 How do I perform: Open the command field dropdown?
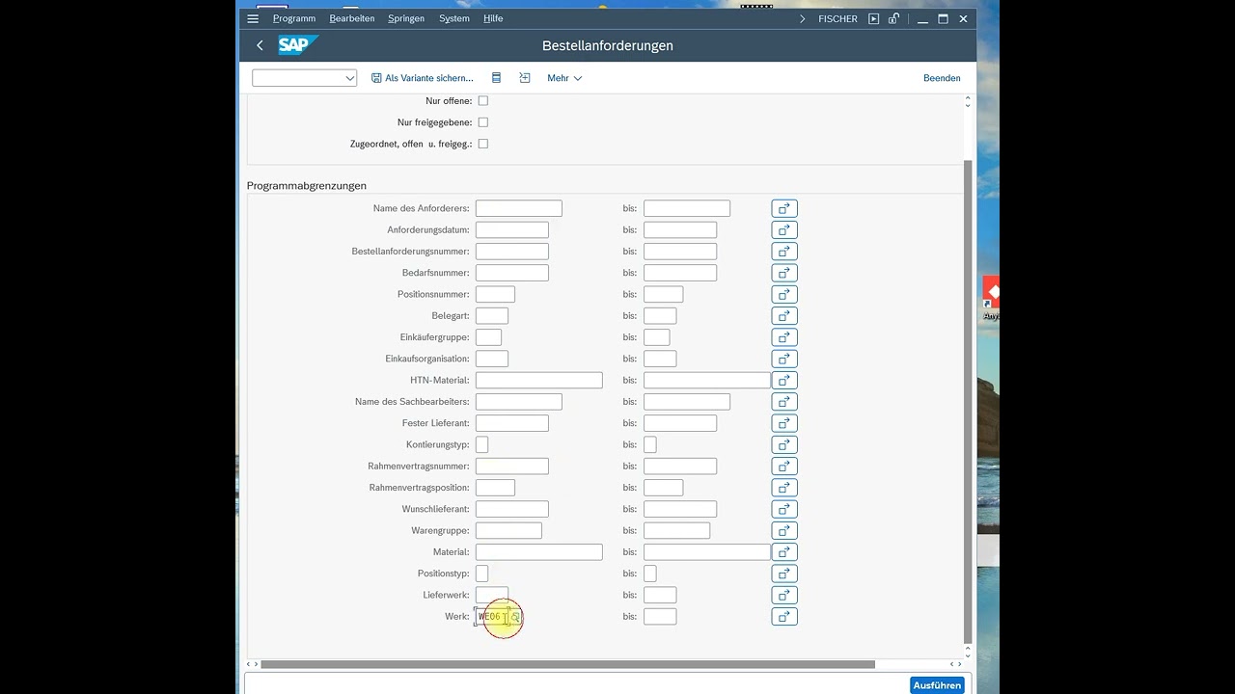click(350, 78)
